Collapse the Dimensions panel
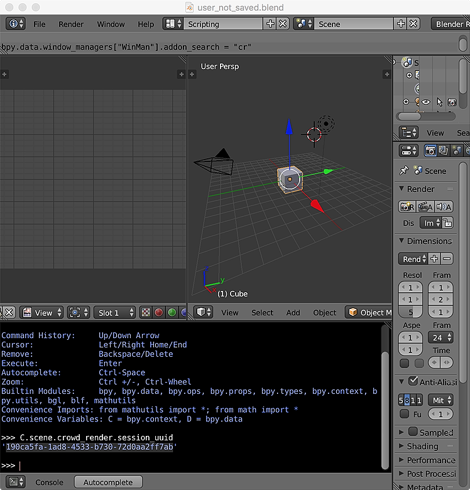This screenshot has height=490, width=470. coord(402,241)
